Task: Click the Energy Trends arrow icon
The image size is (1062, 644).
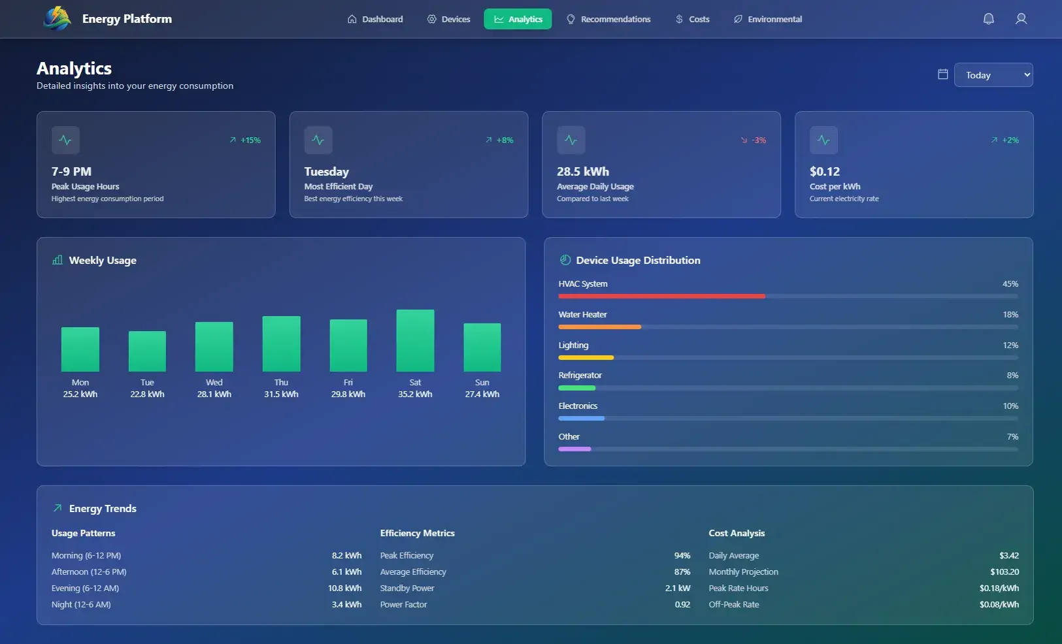Action: click(56, 507)
